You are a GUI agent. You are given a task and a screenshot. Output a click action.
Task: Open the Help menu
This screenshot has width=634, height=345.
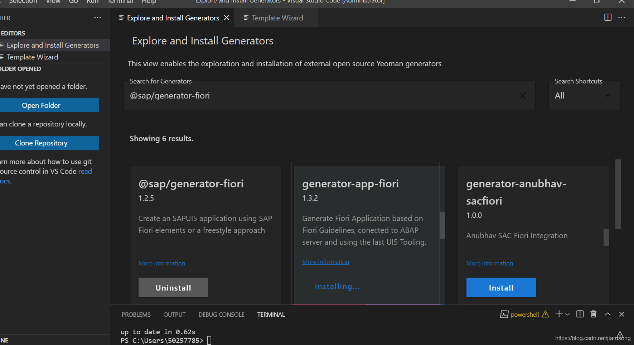149,1
